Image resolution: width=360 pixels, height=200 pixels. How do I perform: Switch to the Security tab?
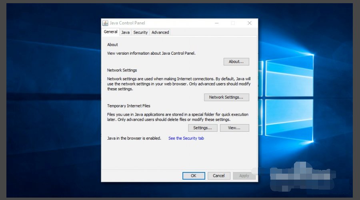click(140, 32)
